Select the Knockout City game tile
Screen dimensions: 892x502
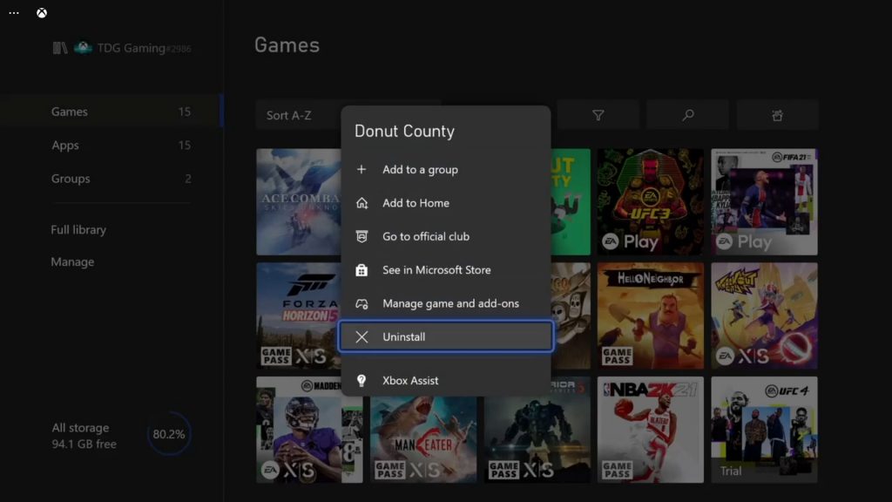click(764, 315)
